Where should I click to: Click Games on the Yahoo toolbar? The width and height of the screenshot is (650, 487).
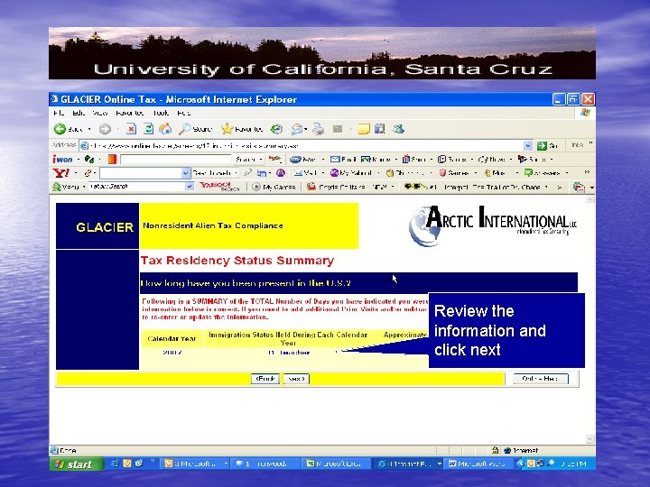(x=454, y=172)
